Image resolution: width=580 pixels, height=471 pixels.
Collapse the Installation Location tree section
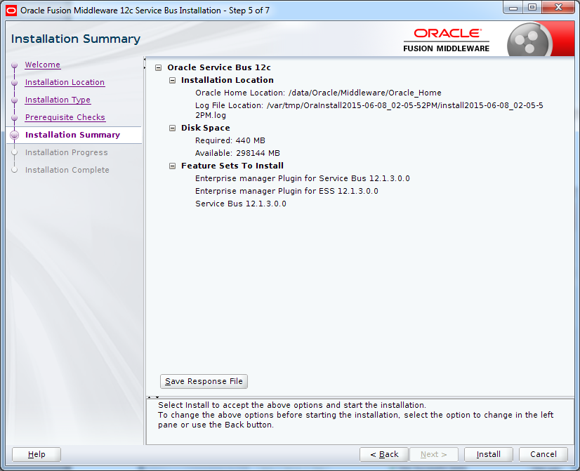tap(172, 80)
